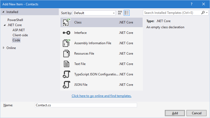Open the dialog help question mark
Screen dimensions: 210x118
coord(192,4)
